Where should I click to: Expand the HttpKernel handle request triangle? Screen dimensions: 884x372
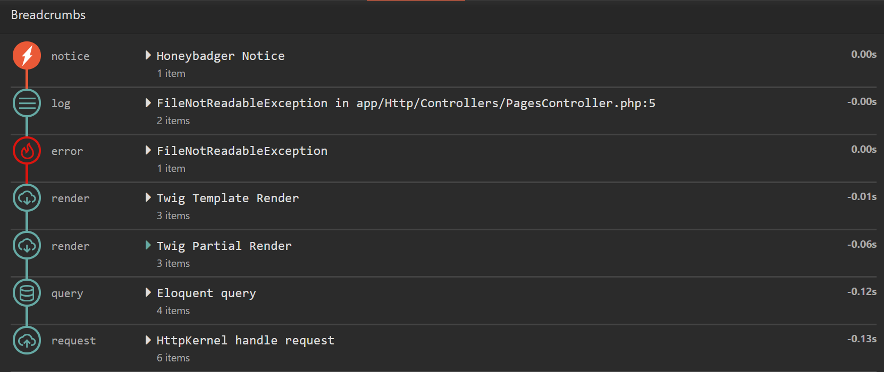(148, 340)
